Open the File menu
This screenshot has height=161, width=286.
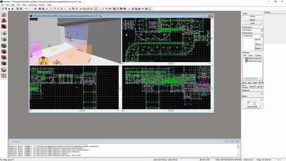pyautogui.click(x=2, y=5)
